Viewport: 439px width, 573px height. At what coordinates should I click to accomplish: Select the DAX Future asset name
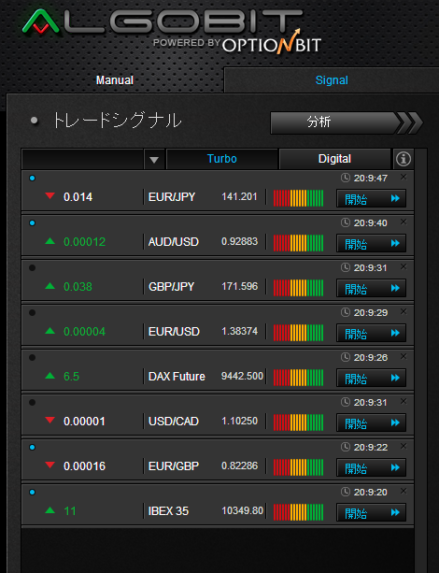tap(177, 377)
